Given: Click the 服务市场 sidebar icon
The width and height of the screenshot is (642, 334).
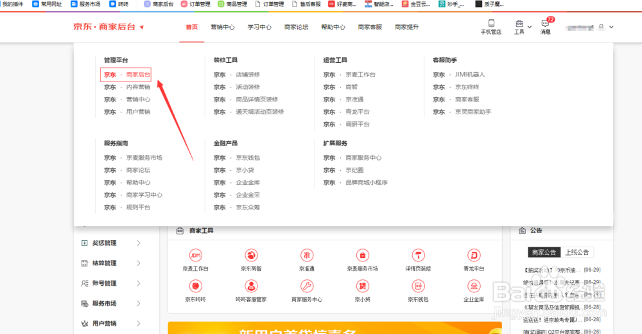Looking at the screenshot, I should pyautogui.click(x=84, y=303).
